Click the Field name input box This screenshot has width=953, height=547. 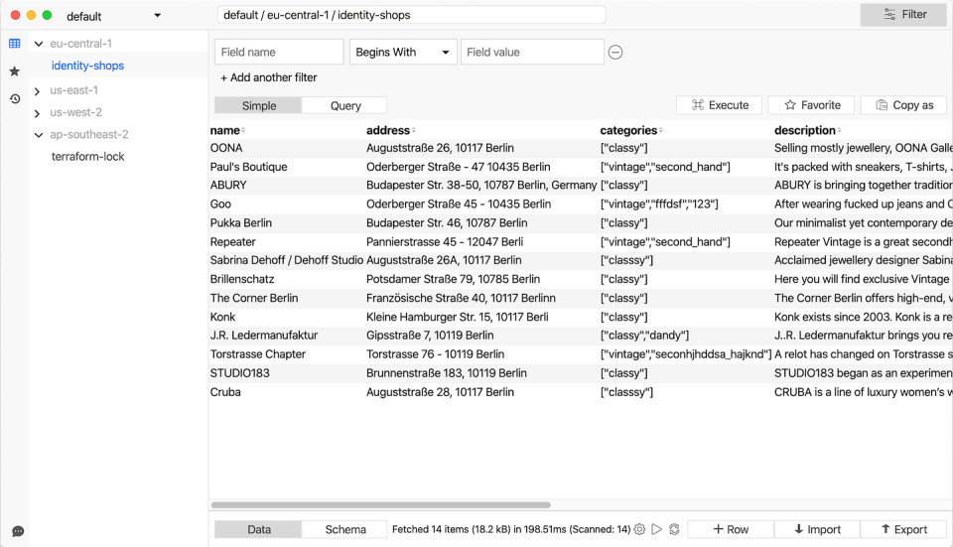click(279, 53)
